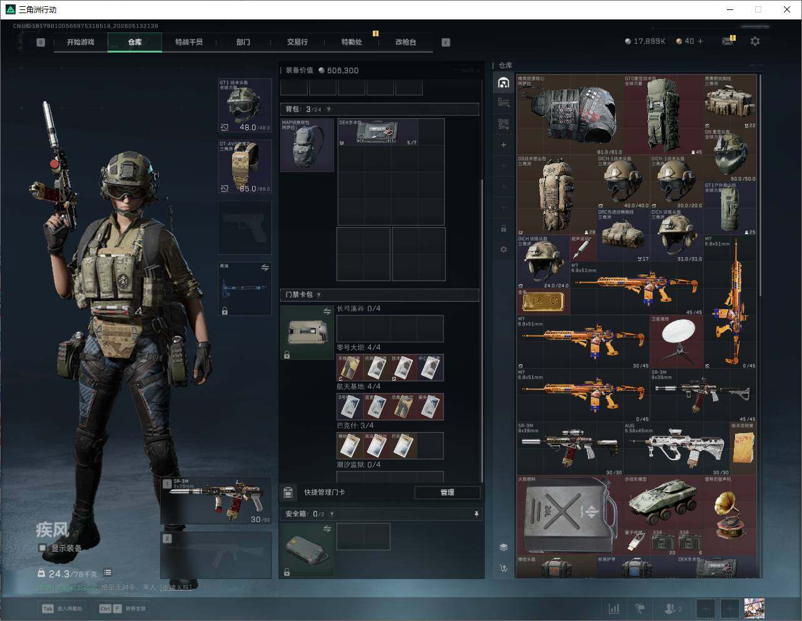Image resolution: width=802 pixels, height=621 pixels.
Task: Click the 快捷管理门卡 card icon
Action: coord(288,492)
